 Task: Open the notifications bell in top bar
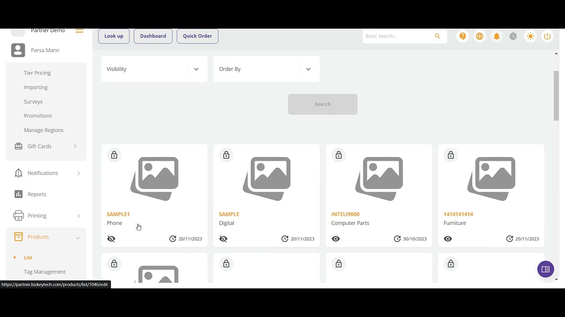pyautogui.click(x=497, y=36)
